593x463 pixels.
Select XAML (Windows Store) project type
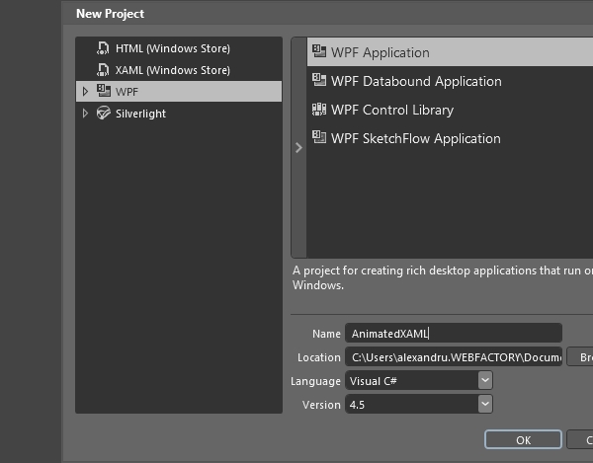[172, 70]
